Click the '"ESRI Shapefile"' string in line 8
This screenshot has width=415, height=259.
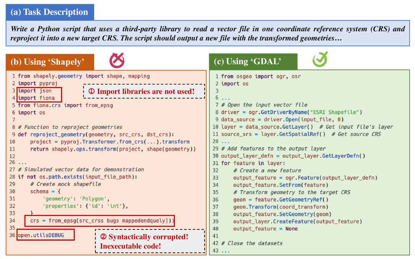334,112
